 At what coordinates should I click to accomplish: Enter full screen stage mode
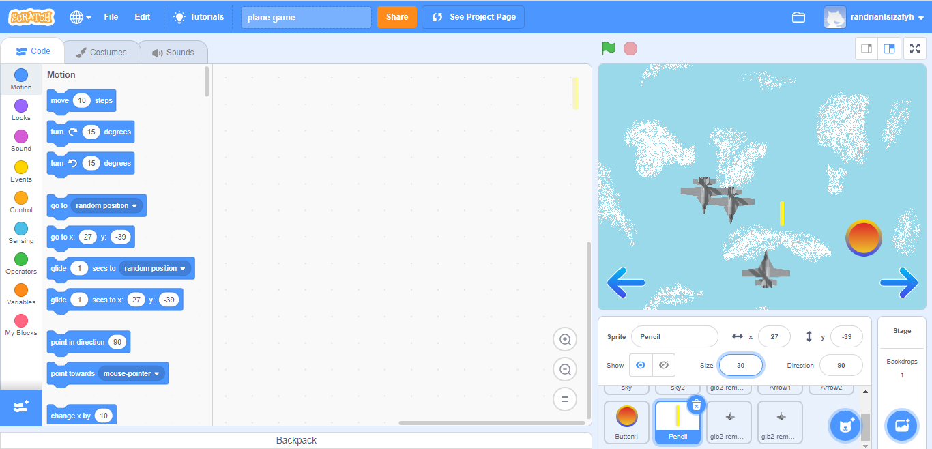click(x=915, y=48)
